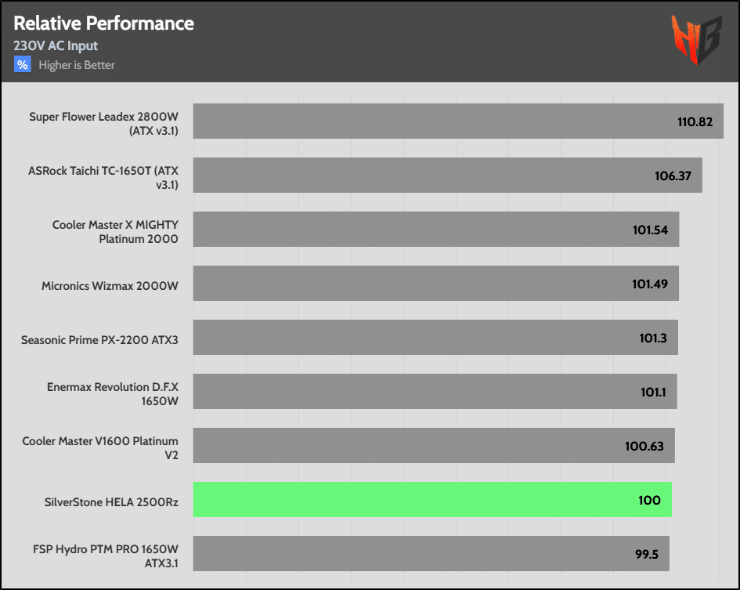Click the SilverStone HELA 2500Rz axis label
This screenshot has height=590, width=740.
tap(112, 501)
